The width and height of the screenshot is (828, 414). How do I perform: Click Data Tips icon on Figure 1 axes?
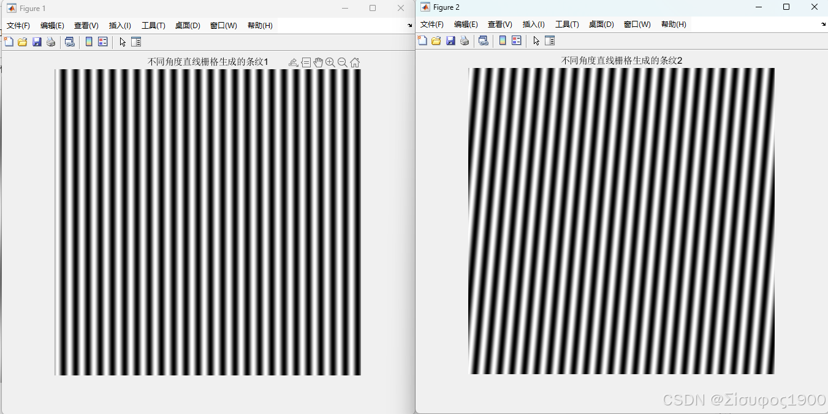306,62
